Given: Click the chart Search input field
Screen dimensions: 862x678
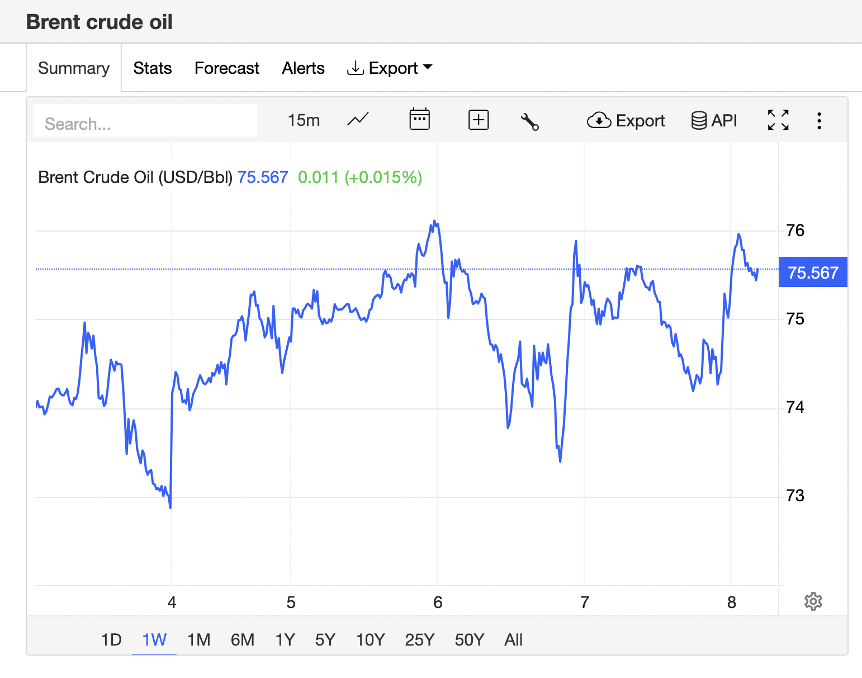Looking at the screenshot, I should (x=145, y=121).
